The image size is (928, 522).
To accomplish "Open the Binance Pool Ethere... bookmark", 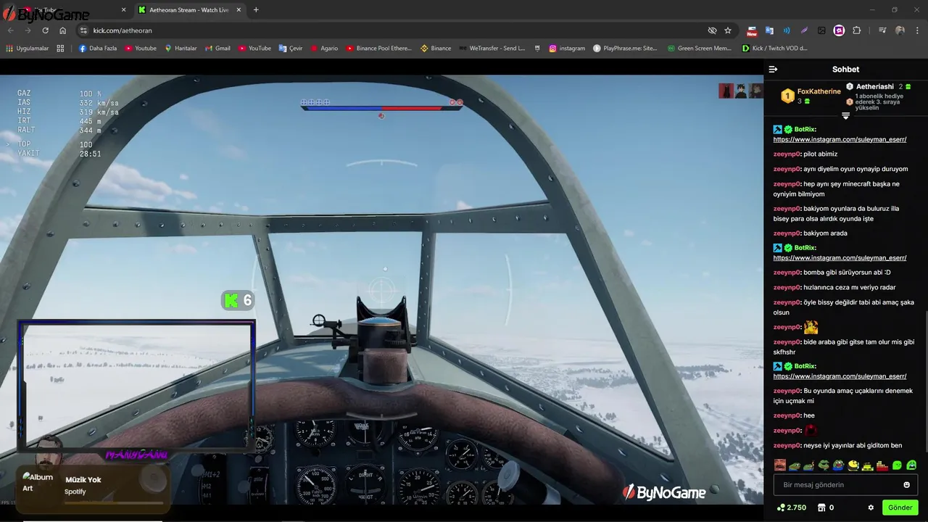I will click(378, 49).
